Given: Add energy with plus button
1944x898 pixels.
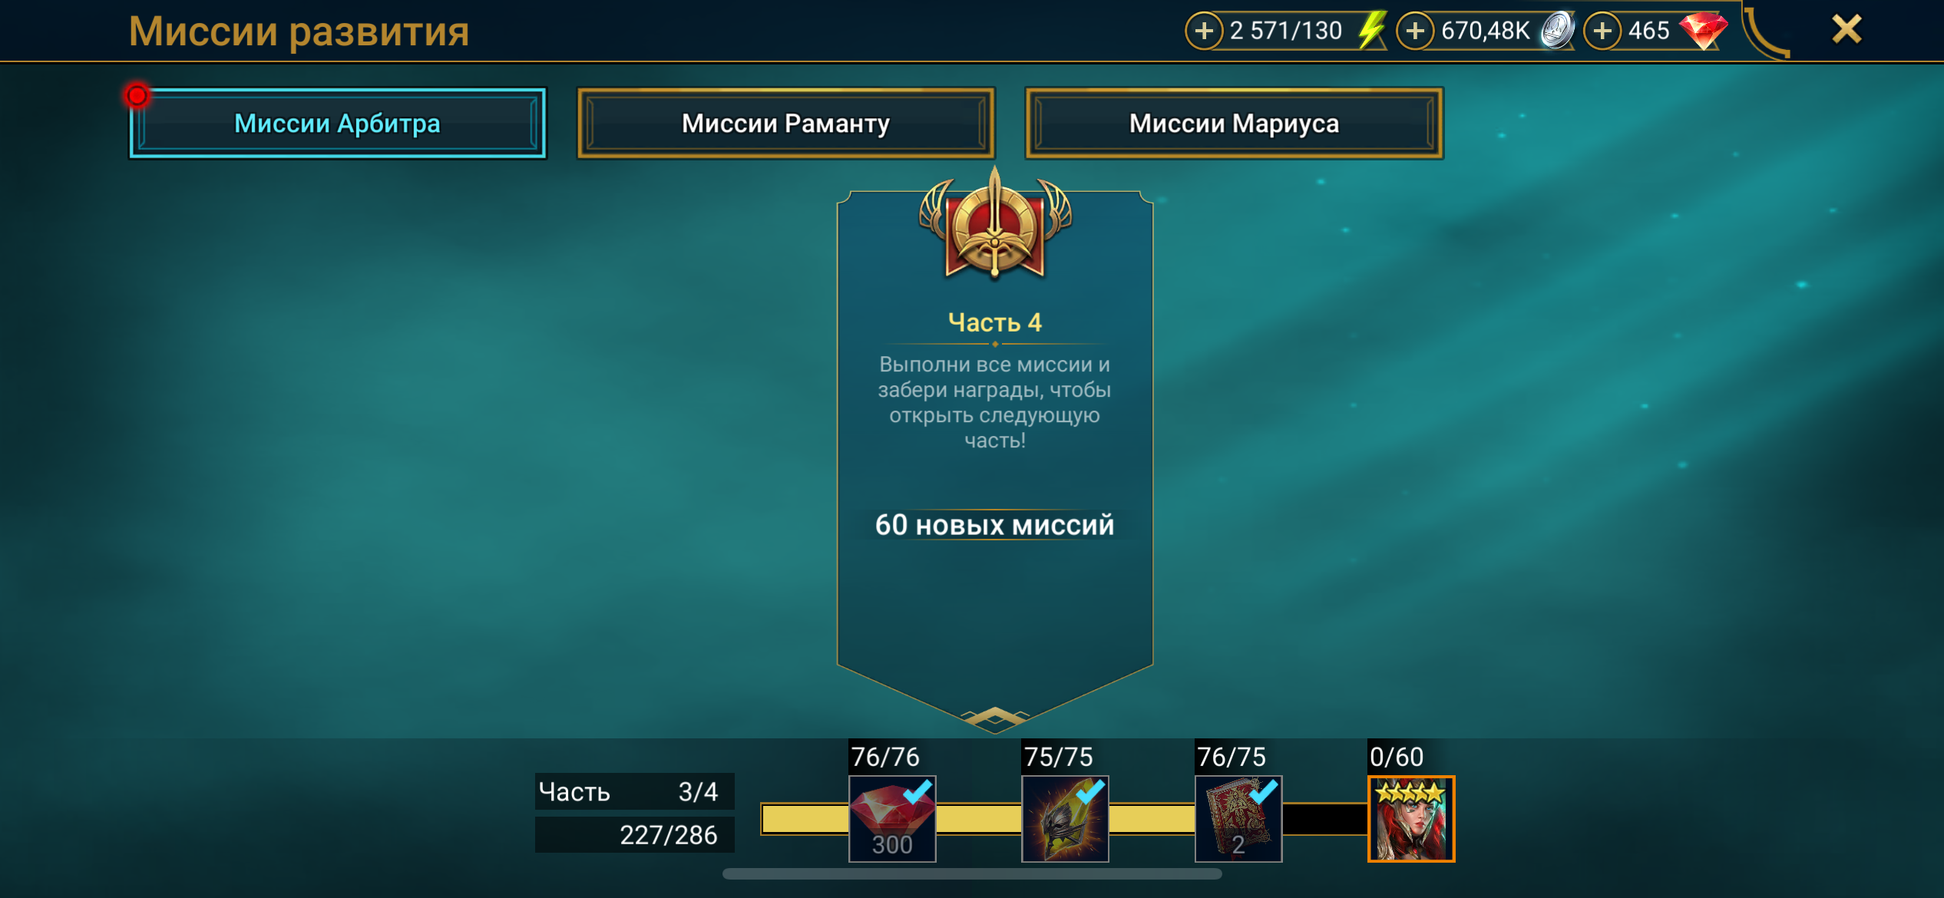Looking at the screenshot, I should pyautogui.click(x=1204, y=31).
